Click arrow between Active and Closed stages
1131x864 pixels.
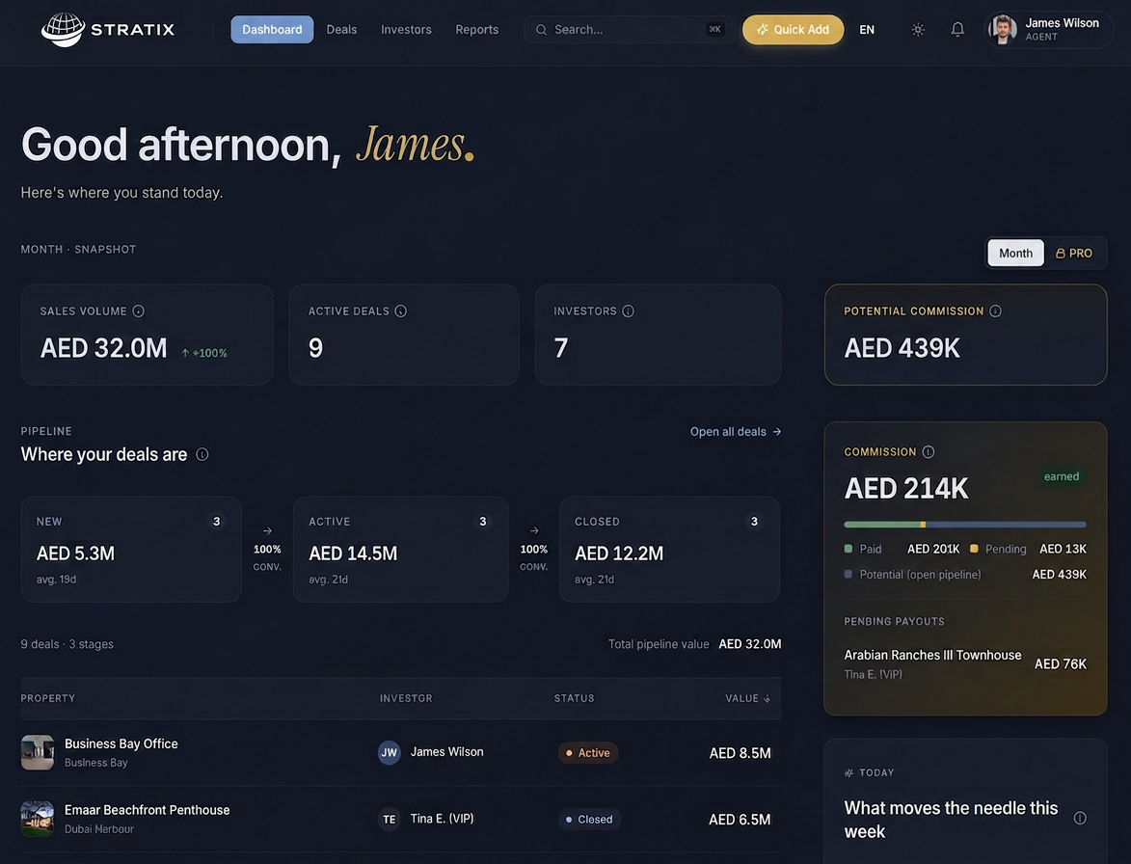(x=534, y=530)
